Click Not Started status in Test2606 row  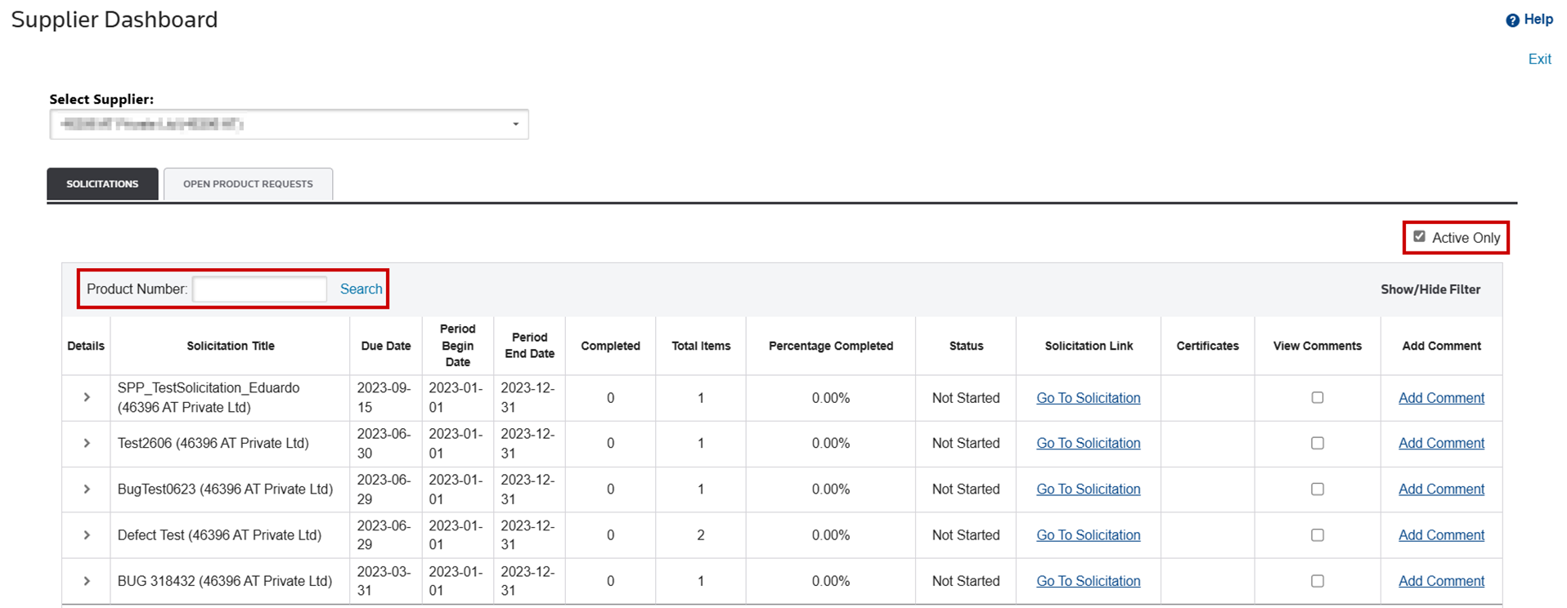click(966, 443)
